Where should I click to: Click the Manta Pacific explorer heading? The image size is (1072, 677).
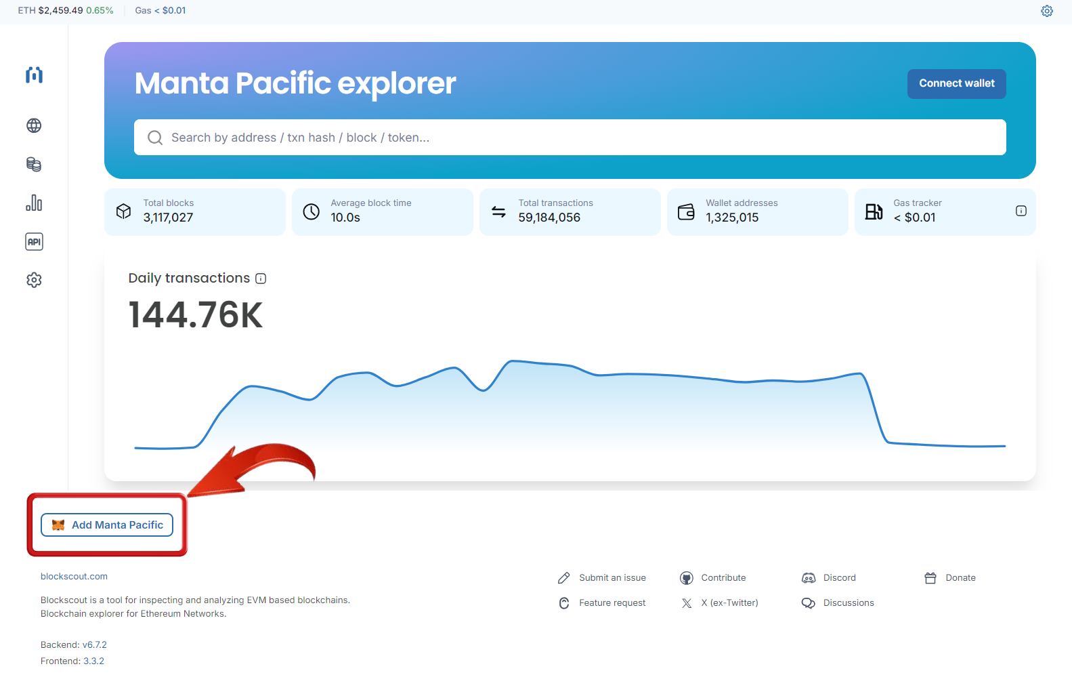click(x=295, y=83)
